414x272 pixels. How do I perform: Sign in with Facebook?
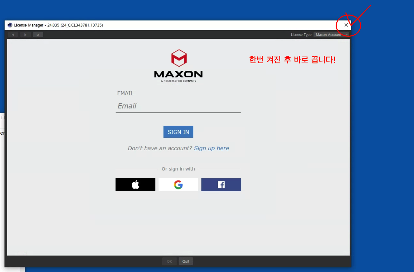pyautogui.click(x=221, y=185)
